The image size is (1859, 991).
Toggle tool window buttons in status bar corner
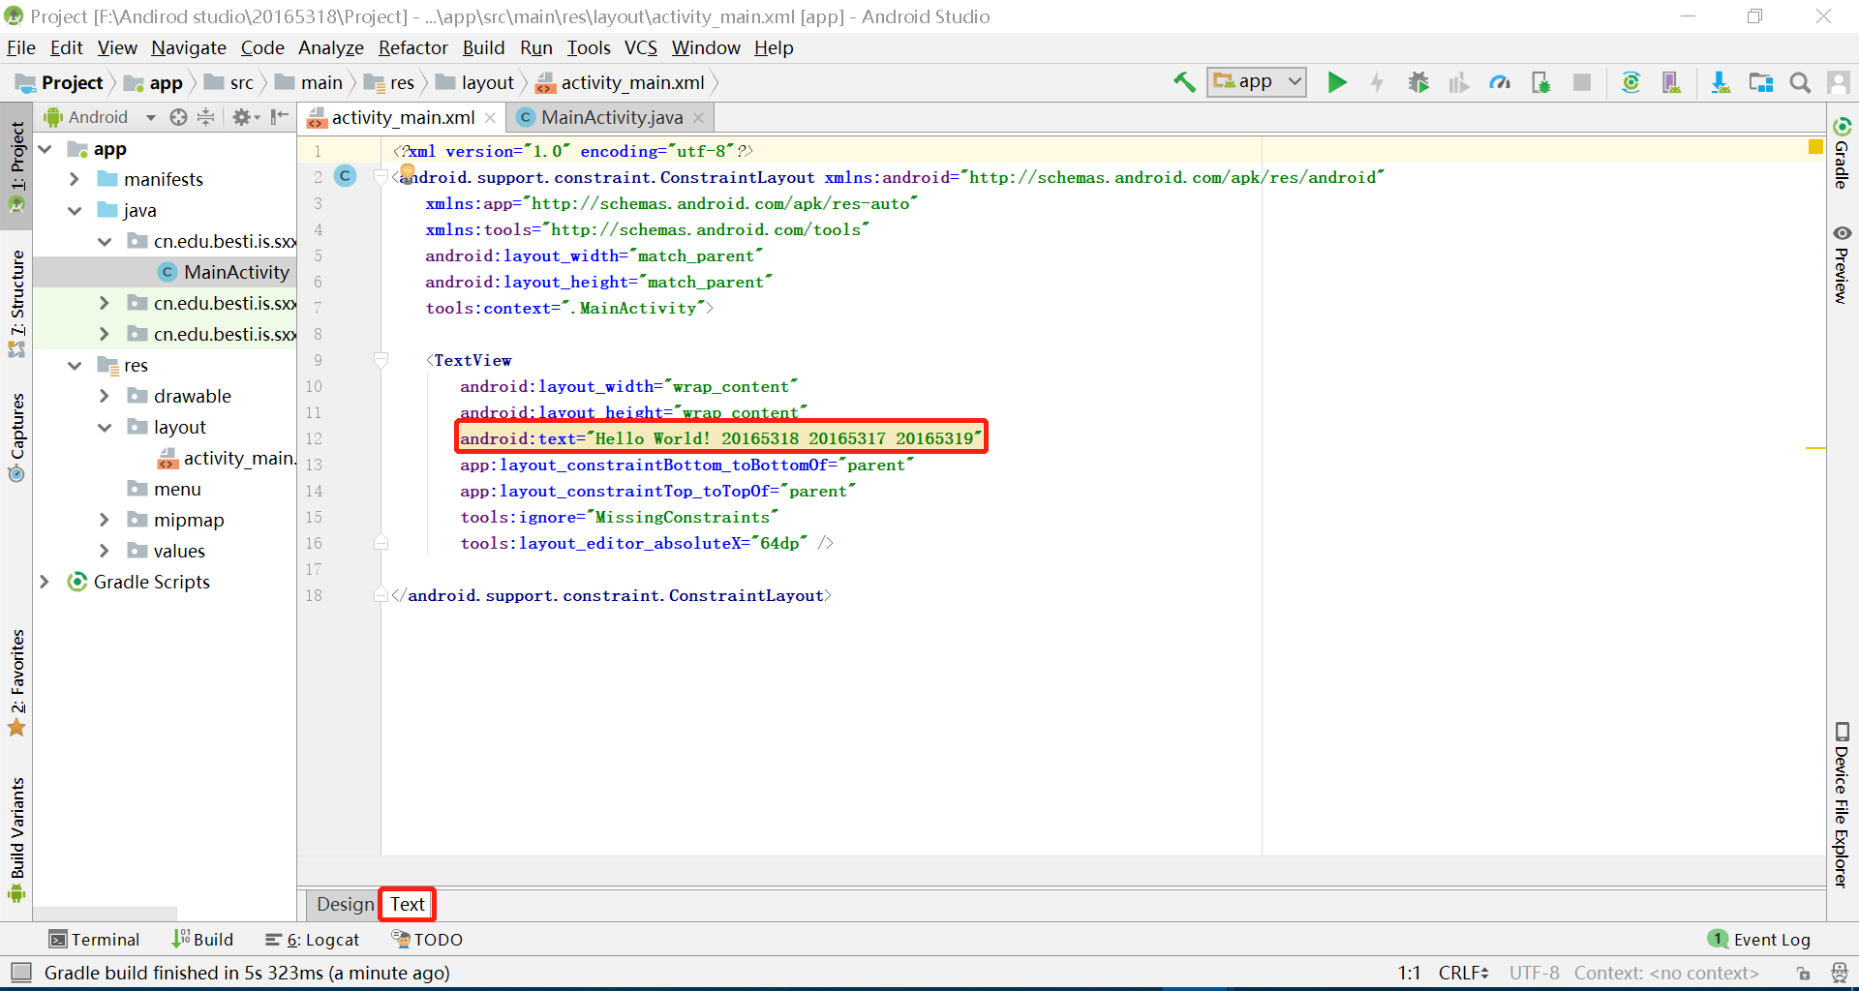point(20,973)
